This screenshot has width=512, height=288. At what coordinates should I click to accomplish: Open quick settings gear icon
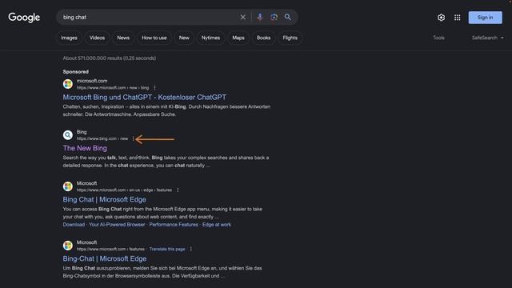(x=441, y=18)
